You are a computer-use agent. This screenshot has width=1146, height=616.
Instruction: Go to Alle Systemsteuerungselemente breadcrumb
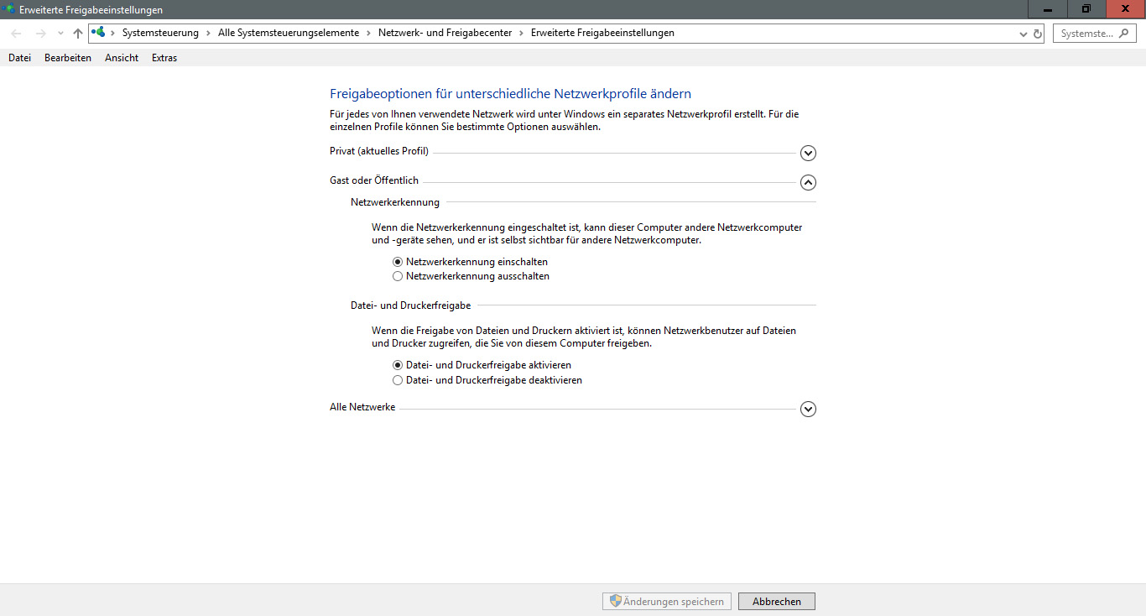pos(288,33)
